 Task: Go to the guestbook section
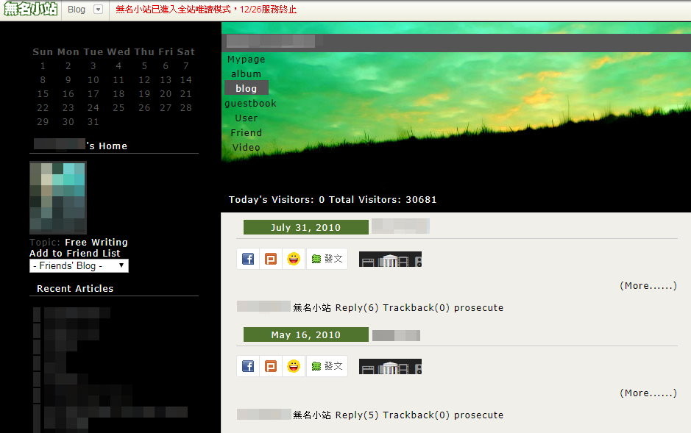[x=250, y=103]
